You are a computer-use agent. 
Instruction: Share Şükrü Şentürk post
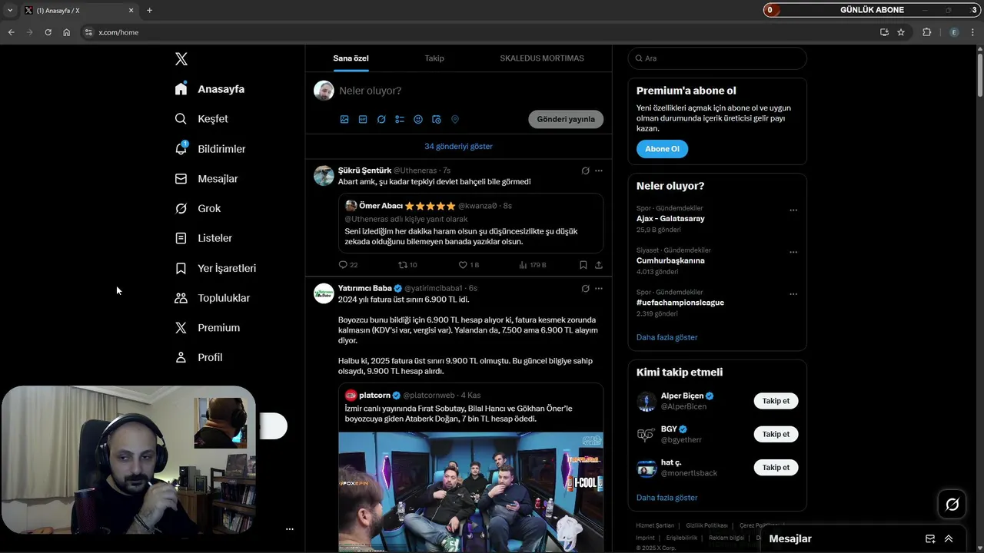click(x=599, y=265)
